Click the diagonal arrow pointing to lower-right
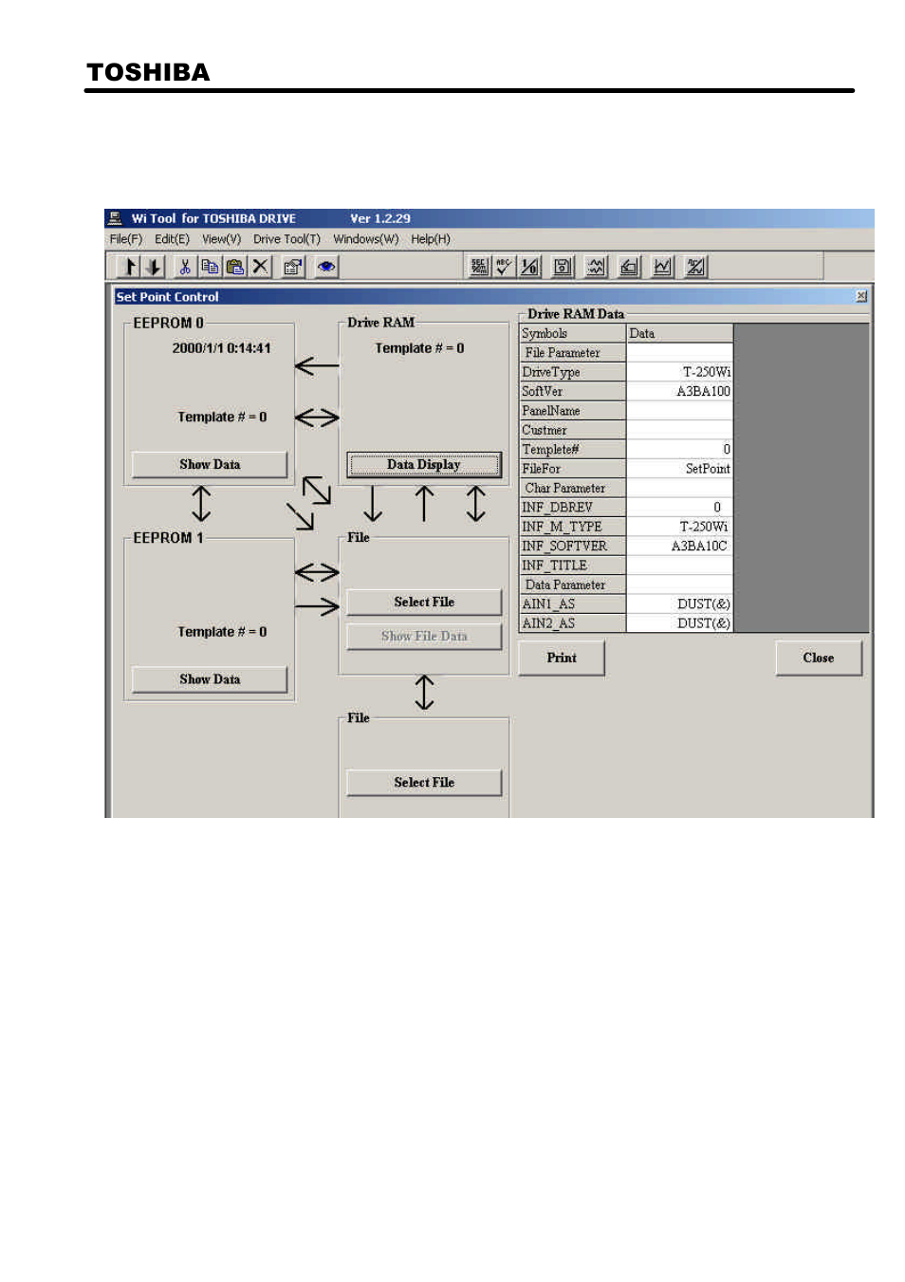This screenshot has width=905, height=1282. tap(300, 515)
